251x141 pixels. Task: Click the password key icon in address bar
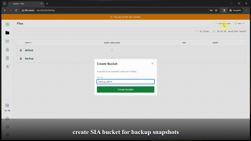(x=211, y=10)
